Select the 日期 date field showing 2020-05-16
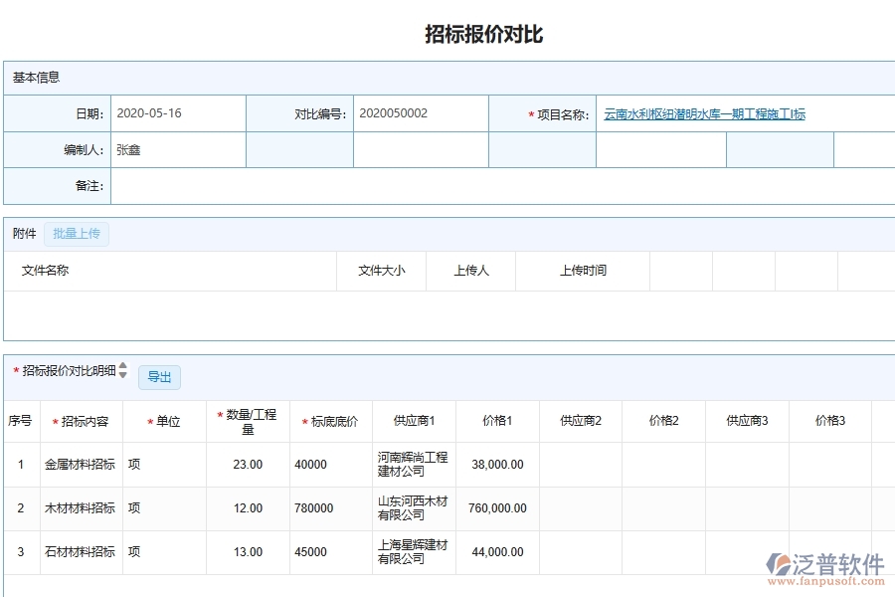 [x=177, y=113]
